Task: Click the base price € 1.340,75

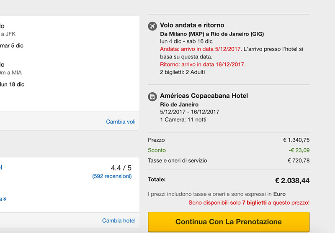Action: tap(296, 140)
